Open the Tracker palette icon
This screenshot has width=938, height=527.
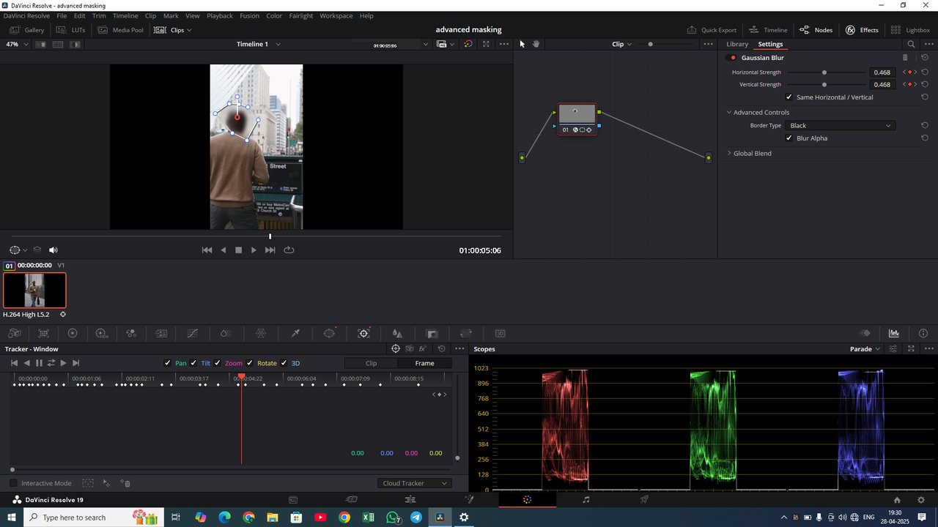(x=363, y=333)
